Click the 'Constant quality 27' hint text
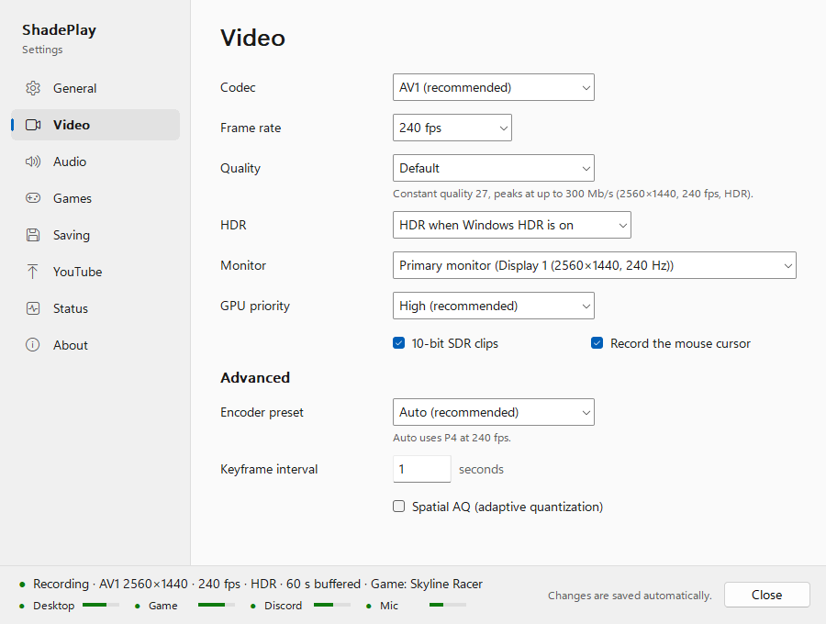The image size is (826, 624). 573,194
